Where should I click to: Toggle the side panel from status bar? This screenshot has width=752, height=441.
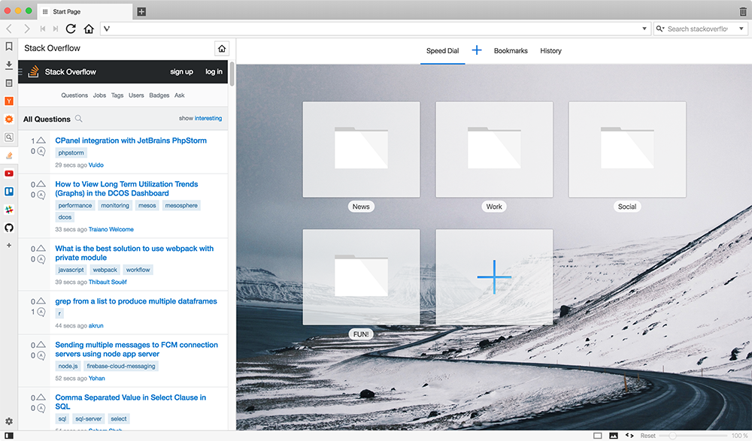click(8, 436)
